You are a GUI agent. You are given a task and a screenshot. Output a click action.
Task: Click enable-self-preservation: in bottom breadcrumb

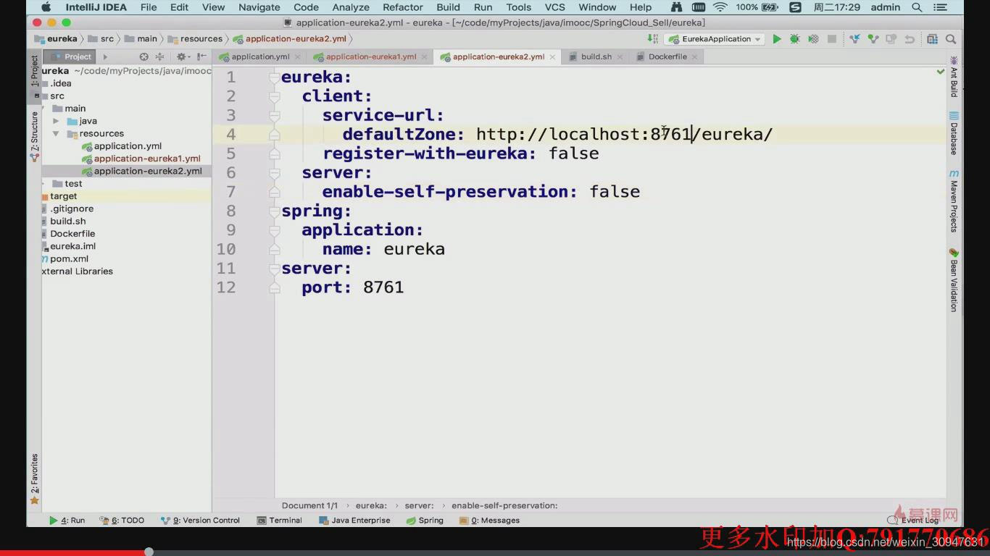pyautogui.click(x=504, y=505)
